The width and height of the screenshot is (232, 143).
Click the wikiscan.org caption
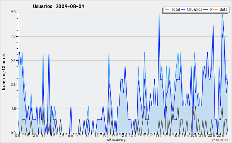(x=116, y=140)
